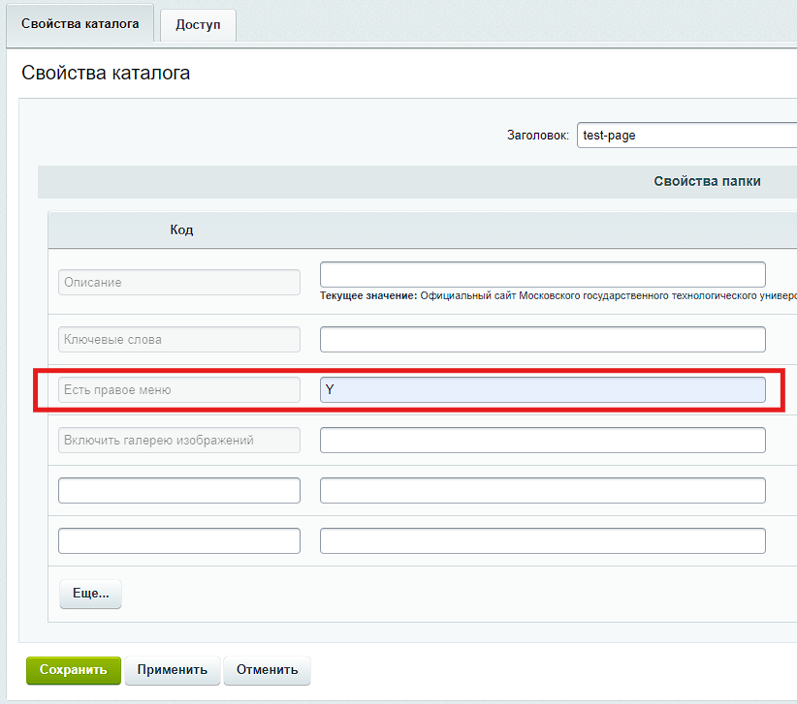Click the Включить галерею изображений code field
The image size is (797, 704).
pos(179,440)
